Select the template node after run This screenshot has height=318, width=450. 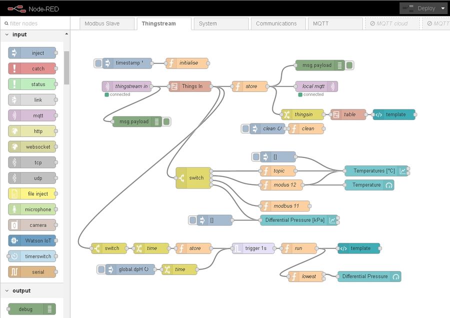(358, 248)
